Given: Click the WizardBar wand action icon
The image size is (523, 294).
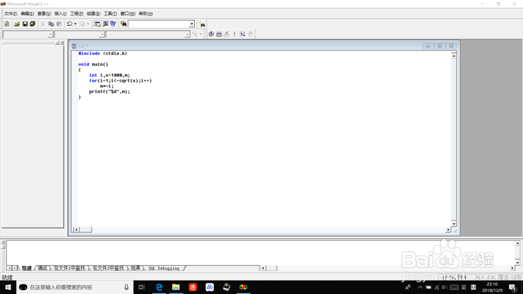Looking at the screenshot, I should coord(195,34).
